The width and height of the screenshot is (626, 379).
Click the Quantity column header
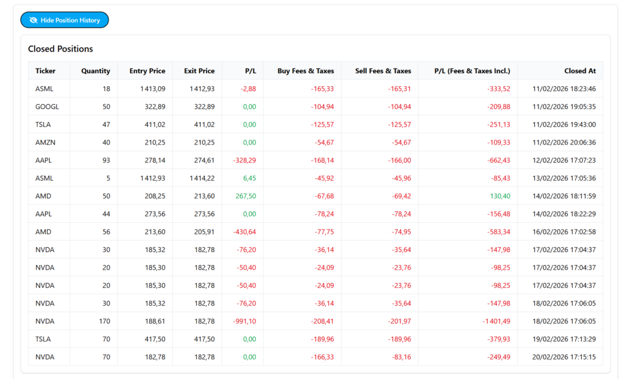coord(94,70)
